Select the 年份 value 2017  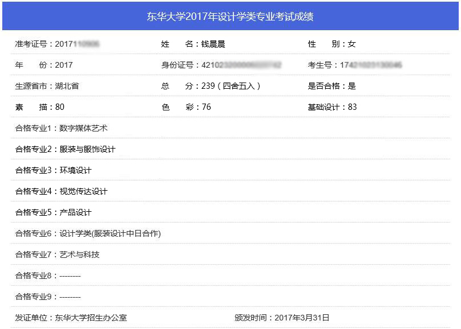(64, 65)
